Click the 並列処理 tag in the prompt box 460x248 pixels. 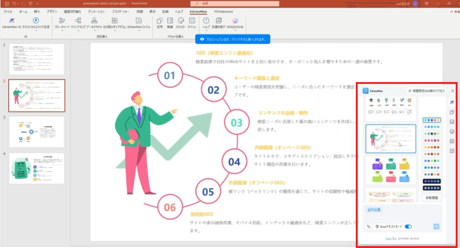[x=374, y=210]
